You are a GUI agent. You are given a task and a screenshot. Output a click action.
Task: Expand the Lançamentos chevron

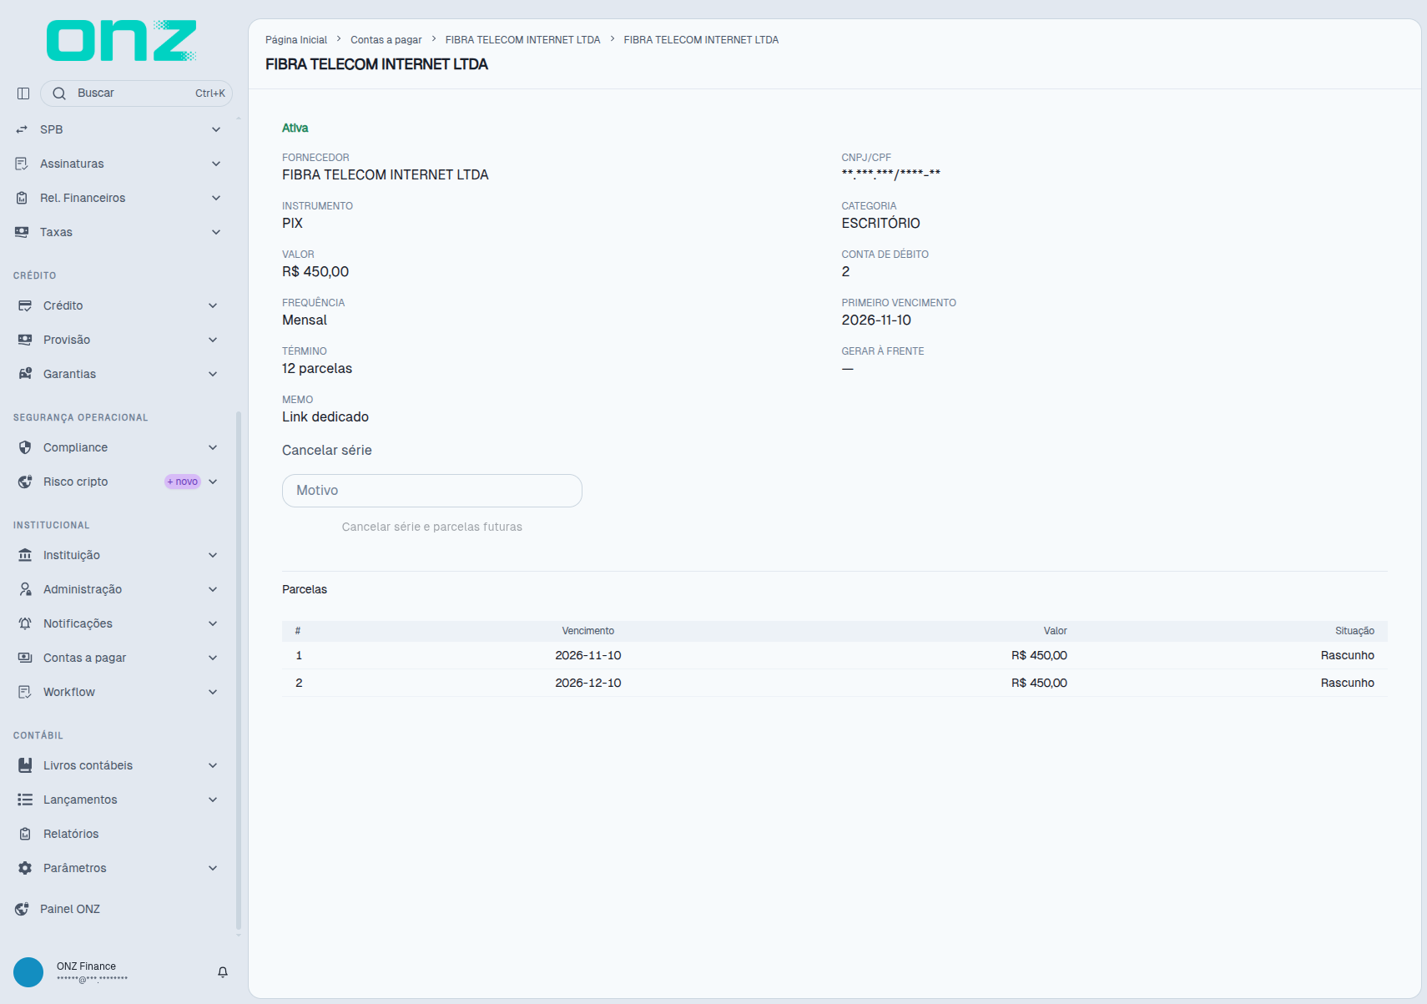[x=213, y=800]
